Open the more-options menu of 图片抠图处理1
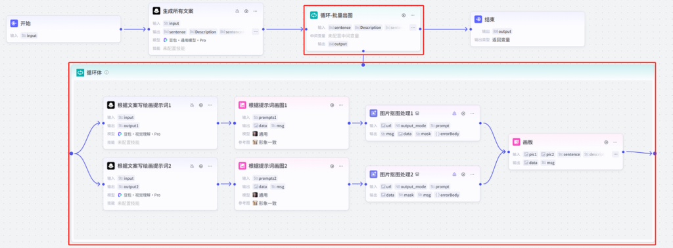 (472, 114)
